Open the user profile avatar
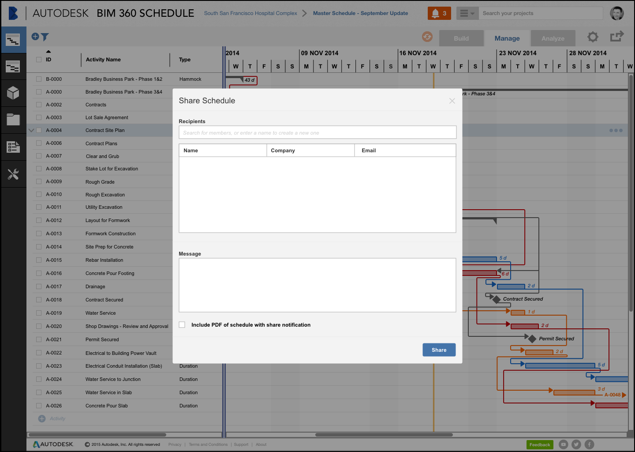Viewport: 635px width, 452px height. tap(617, 13)
